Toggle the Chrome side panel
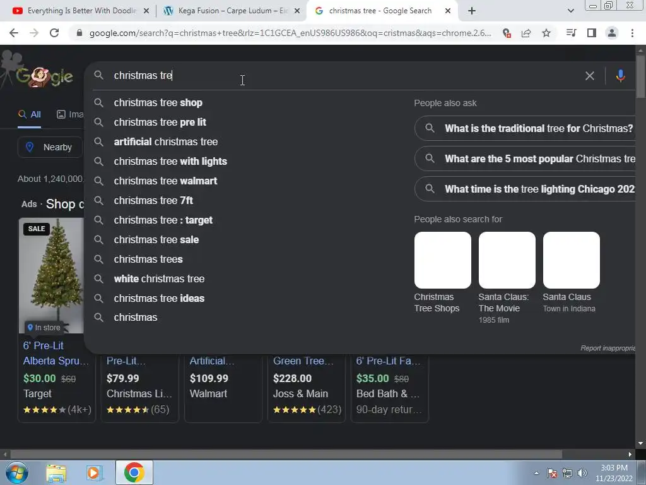Image resolution: width=646 pixels, height=485 pixels. (592, 33)
